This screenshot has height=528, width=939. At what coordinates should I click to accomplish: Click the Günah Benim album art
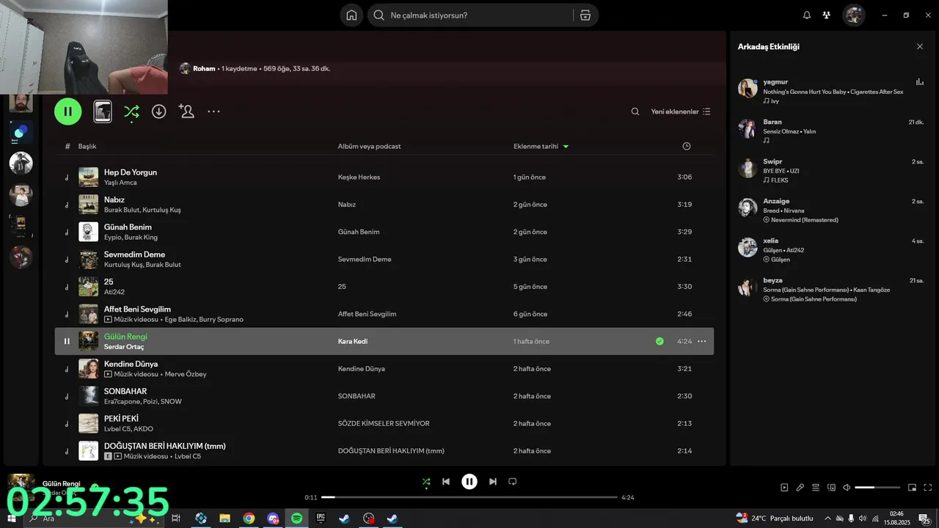89,232
